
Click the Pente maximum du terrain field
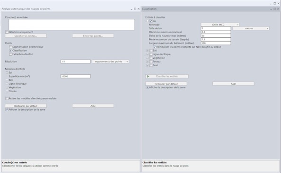click(216, 39)
